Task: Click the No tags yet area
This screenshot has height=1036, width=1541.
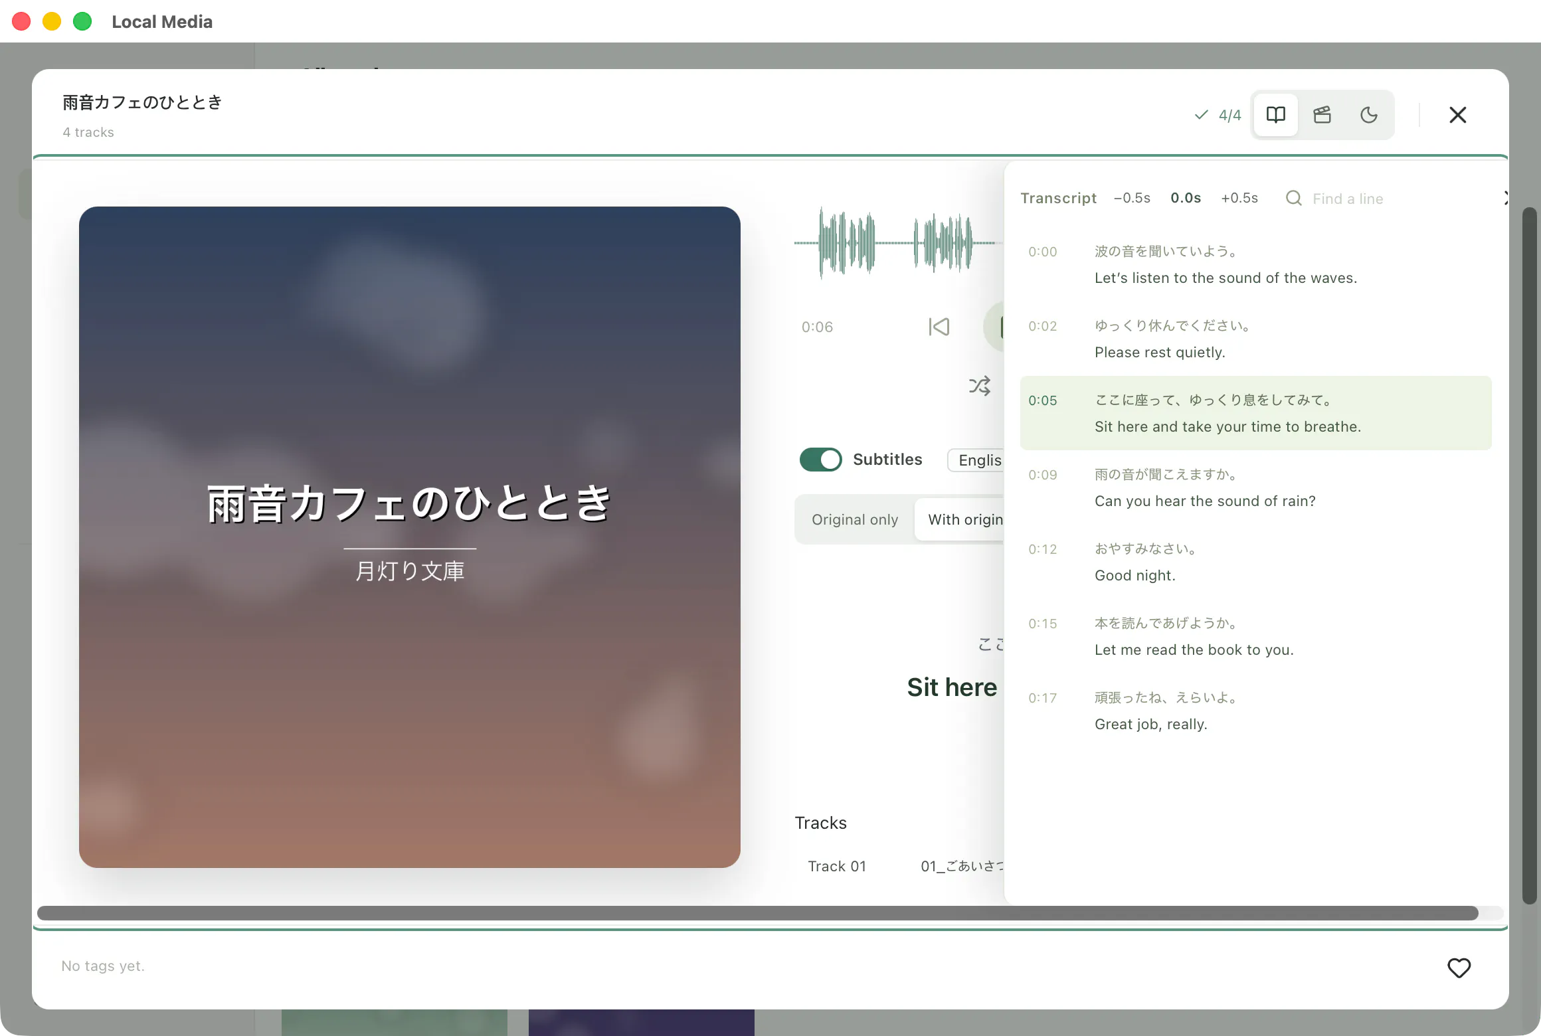Action: click(x=103, y=966)
